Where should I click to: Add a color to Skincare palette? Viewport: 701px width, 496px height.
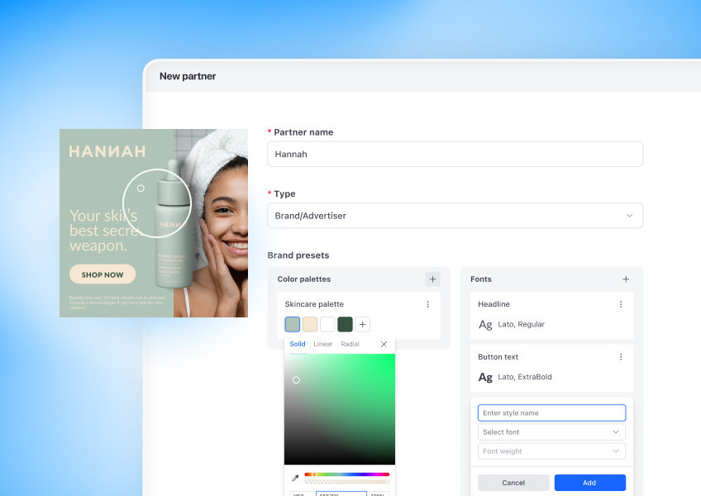pyautogui.click(x=363, y=324)
